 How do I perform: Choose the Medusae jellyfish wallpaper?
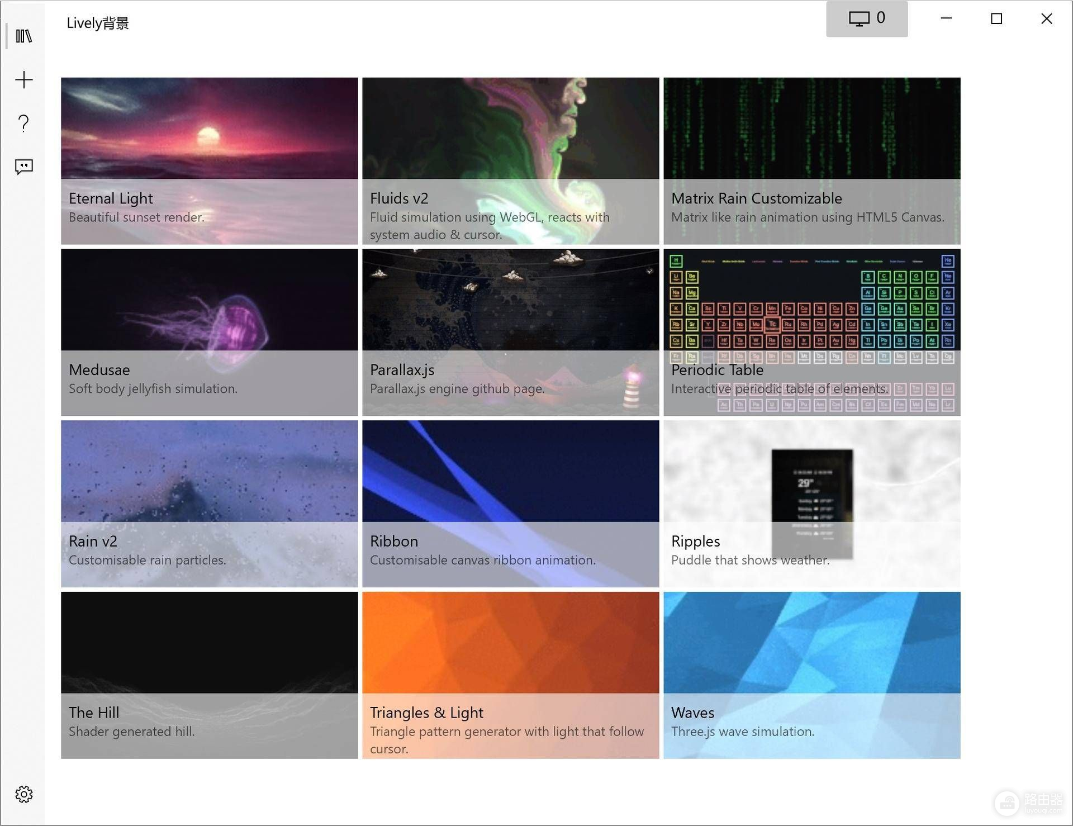tap(209, 333)
